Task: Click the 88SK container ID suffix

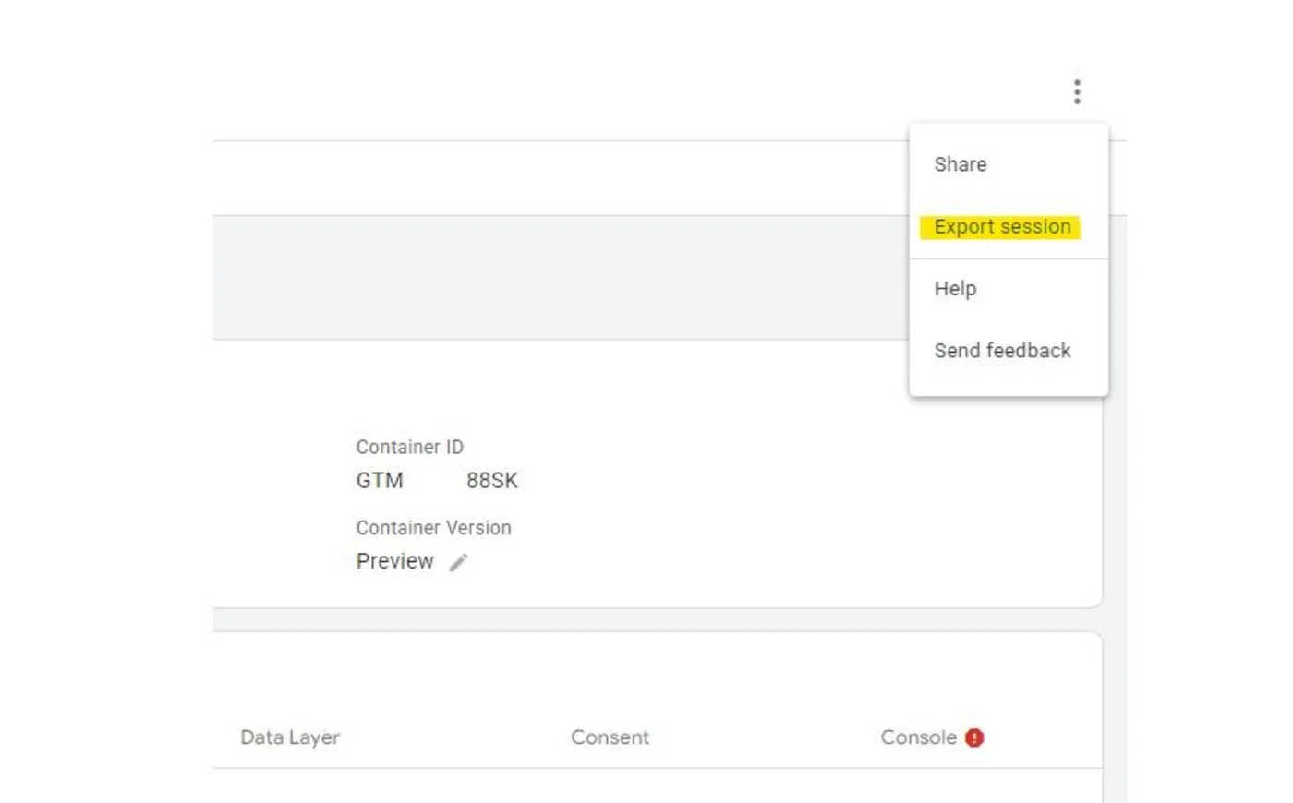Action: pos(492,481)
